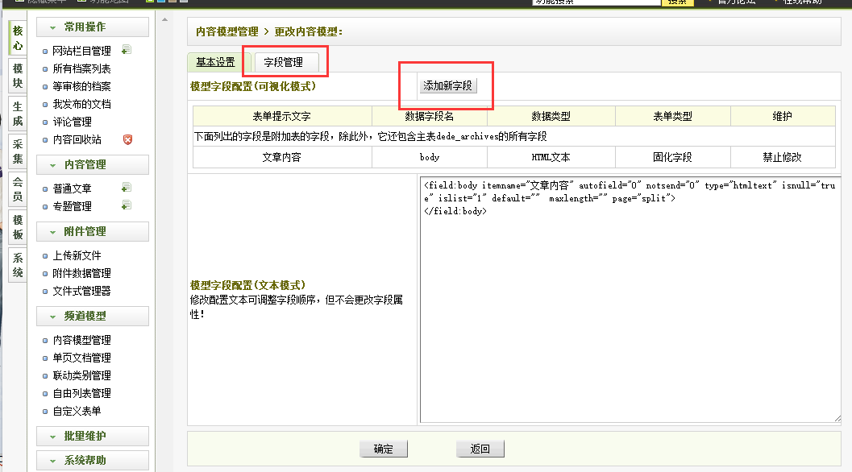
Task: Click the 固化字段 table cell
Action: 673,157
